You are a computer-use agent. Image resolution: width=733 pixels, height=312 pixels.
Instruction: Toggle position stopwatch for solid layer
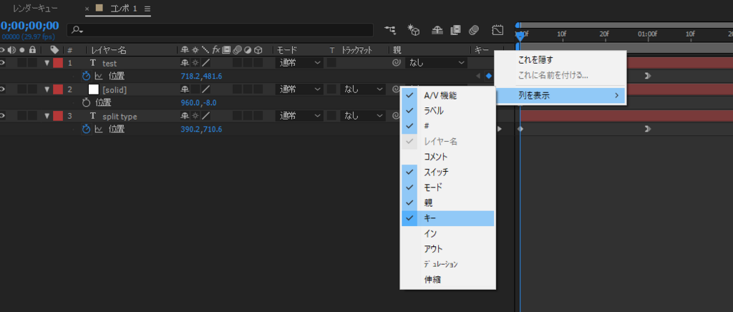(x=86, y=102)
